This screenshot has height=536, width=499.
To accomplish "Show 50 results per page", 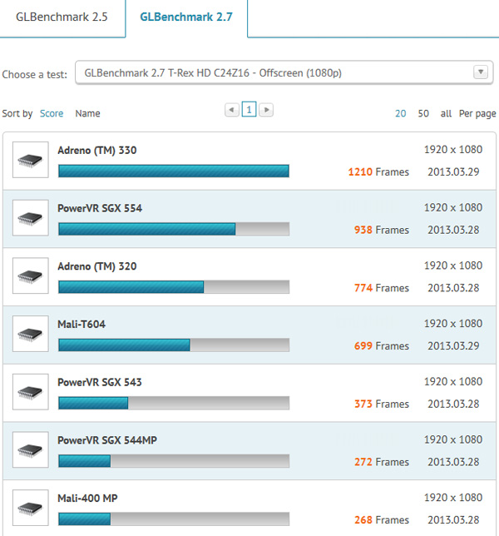I will 423,113.
